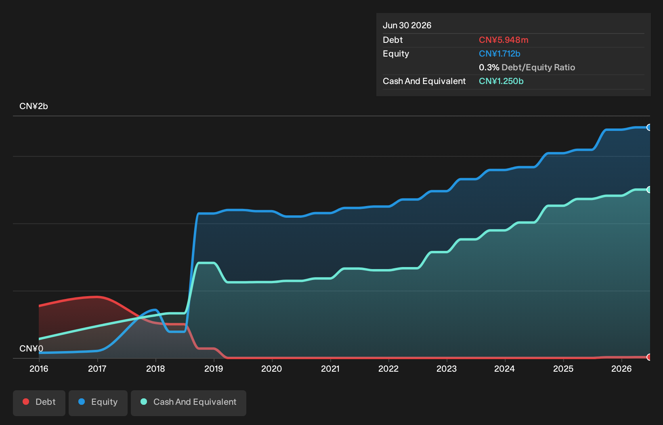Click the 2017 x-axis label
Viewport: 663px width, 425px height.
[97, 368]
